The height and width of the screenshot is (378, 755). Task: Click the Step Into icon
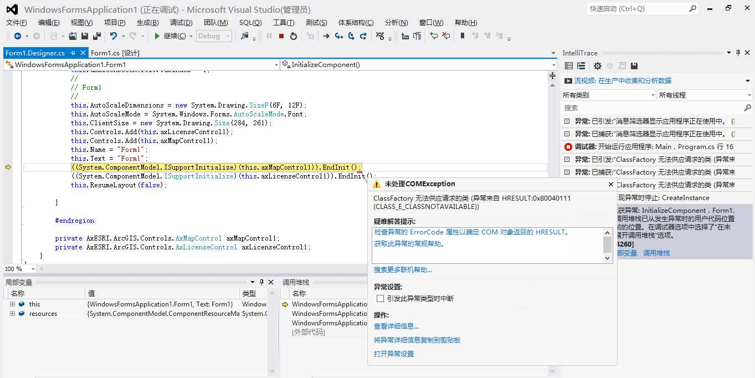(339, 36)
